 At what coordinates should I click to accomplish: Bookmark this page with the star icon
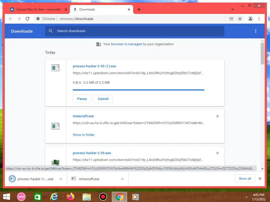tap(240, 19)
